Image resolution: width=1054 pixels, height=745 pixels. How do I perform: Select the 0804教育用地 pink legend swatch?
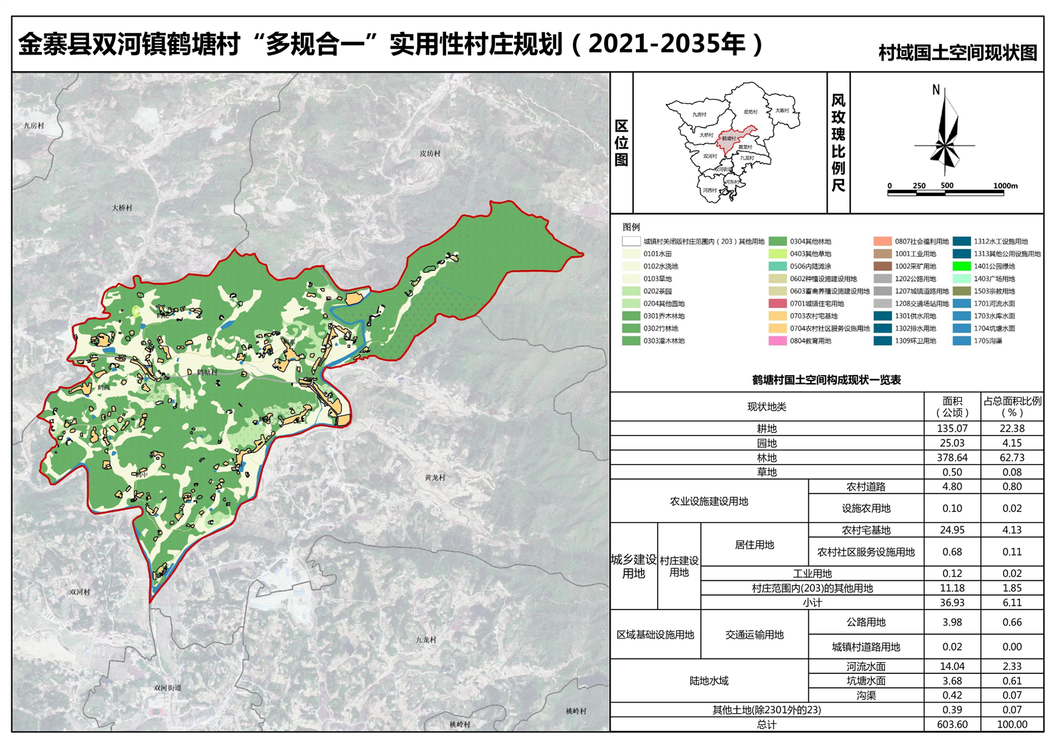777,341
